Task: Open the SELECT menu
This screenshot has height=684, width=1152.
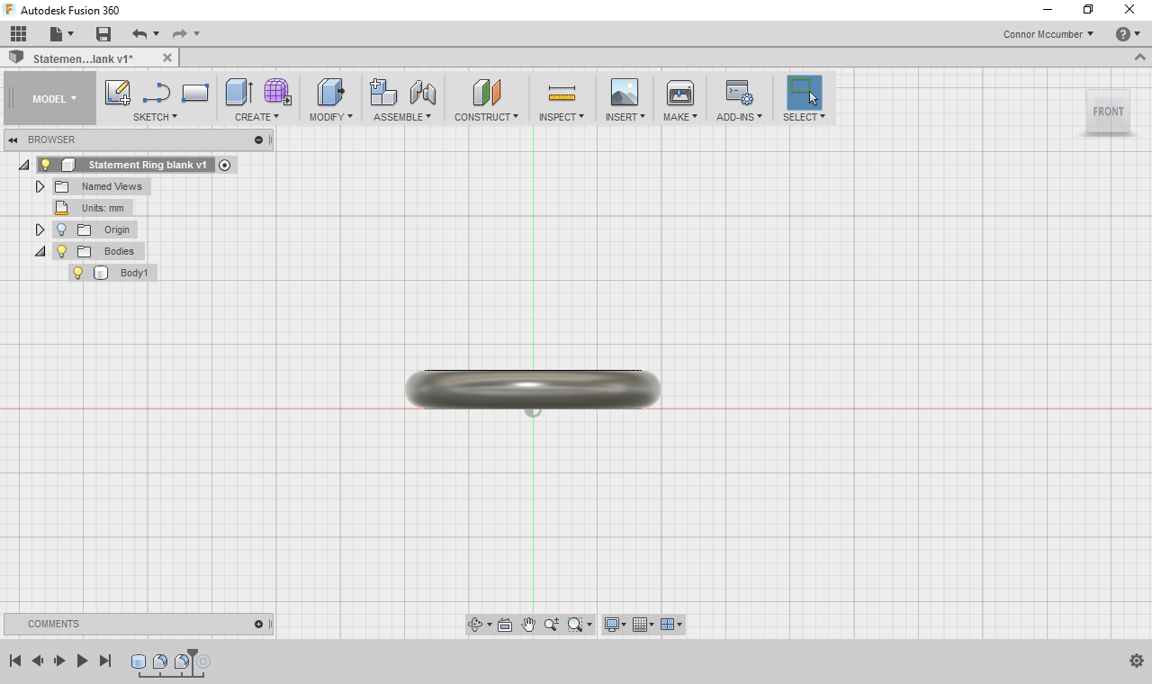Action: [804, 117]
